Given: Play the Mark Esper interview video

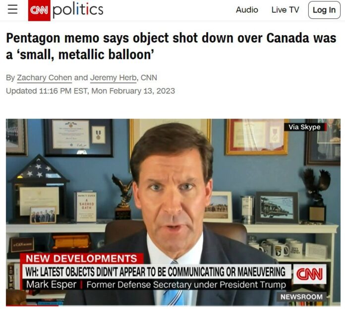Looking at the screenshot, I should coord(173,212).
